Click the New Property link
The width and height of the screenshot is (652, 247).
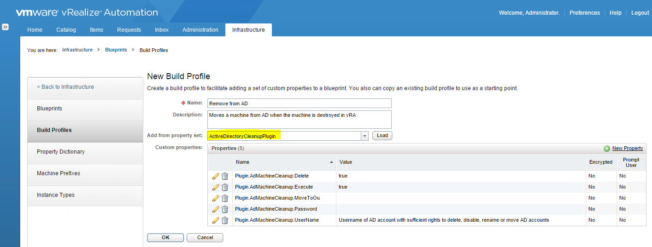[x=628, y=149]
